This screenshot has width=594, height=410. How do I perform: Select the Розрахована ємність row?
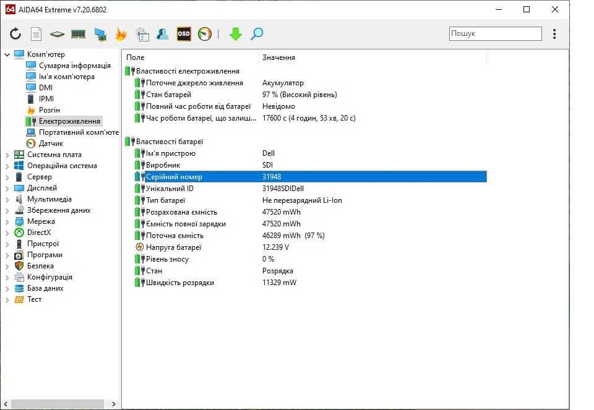coord(305,212)
